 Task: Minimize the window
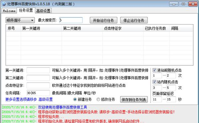[x=174, y=4]
